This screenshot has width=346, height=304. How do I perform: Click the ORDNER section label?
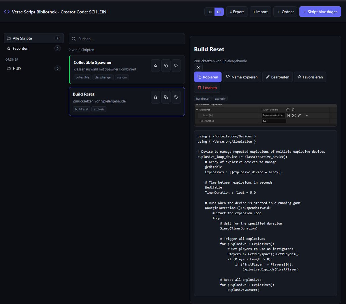[x=12, y=59]
